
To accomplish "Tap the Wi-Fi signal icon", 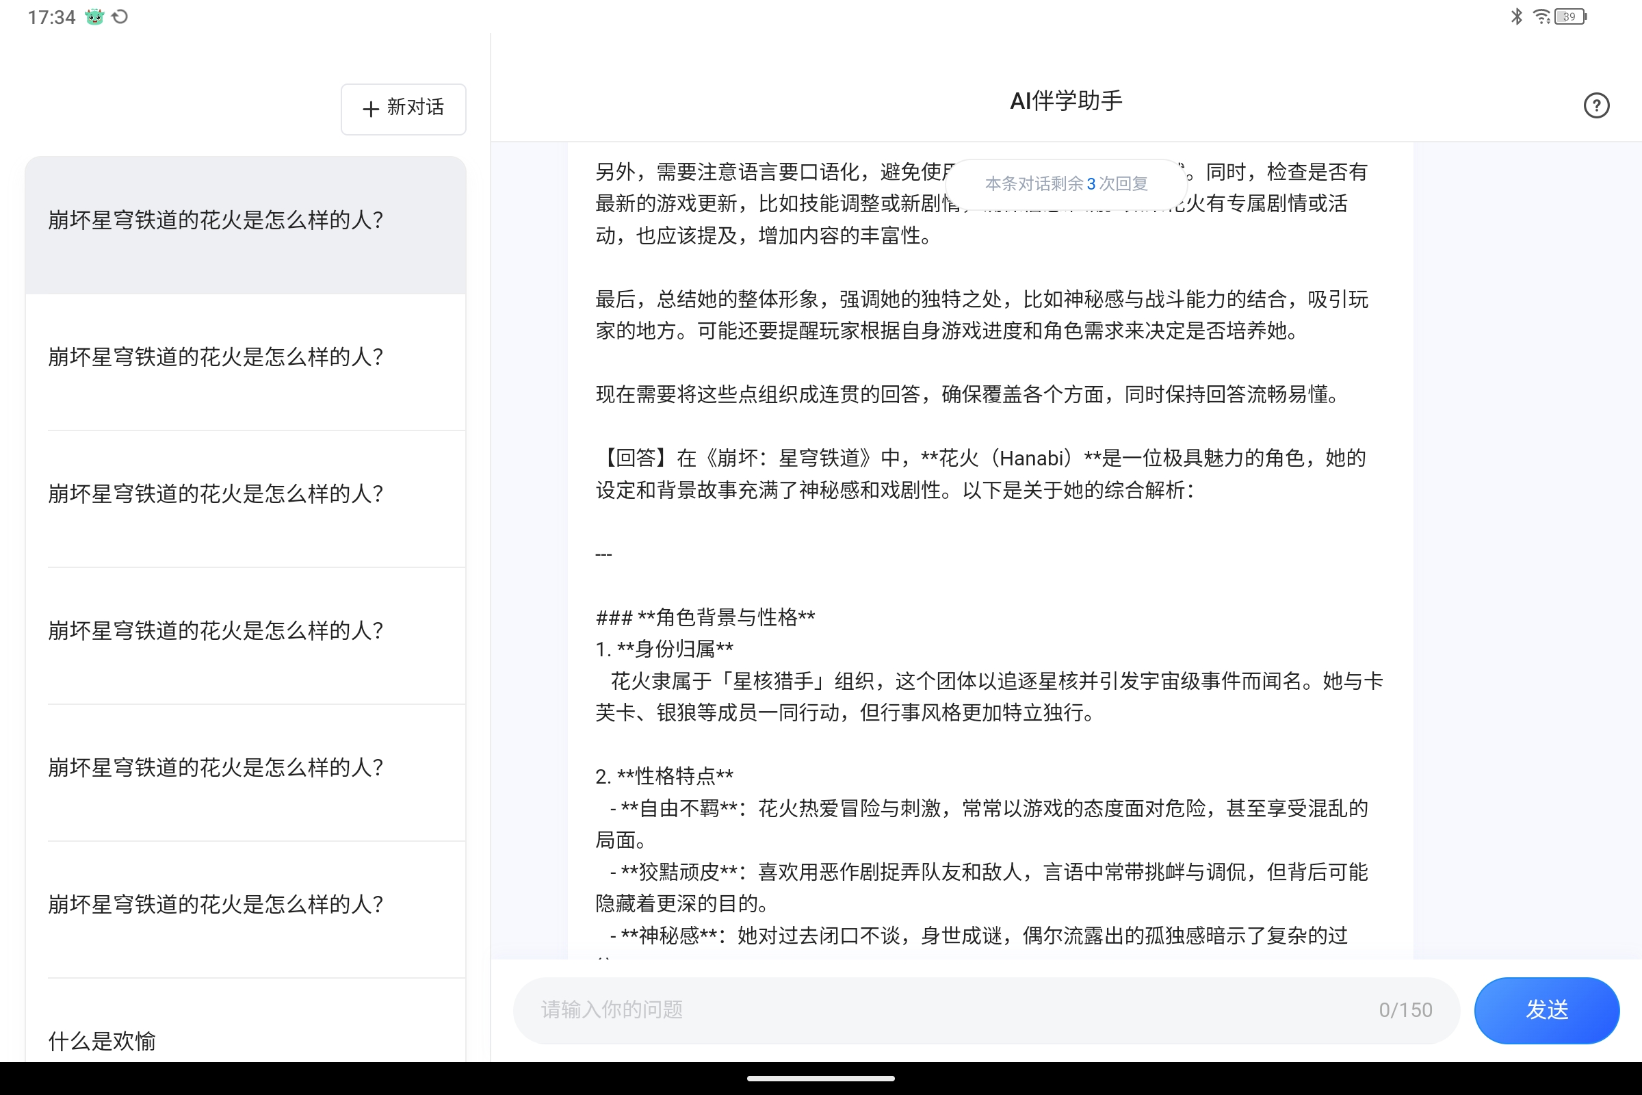I will 1541,16.
